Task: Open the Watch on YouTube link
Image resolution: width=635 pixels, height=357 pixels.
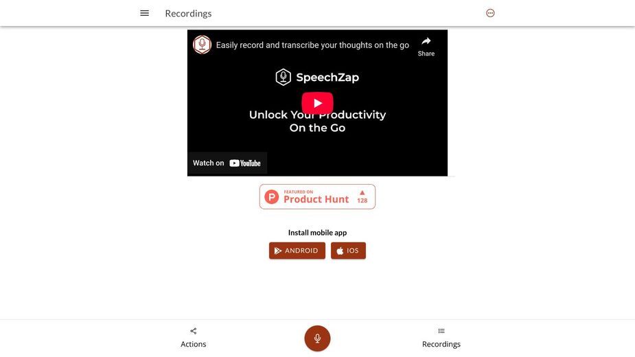Action: point(227,163)
